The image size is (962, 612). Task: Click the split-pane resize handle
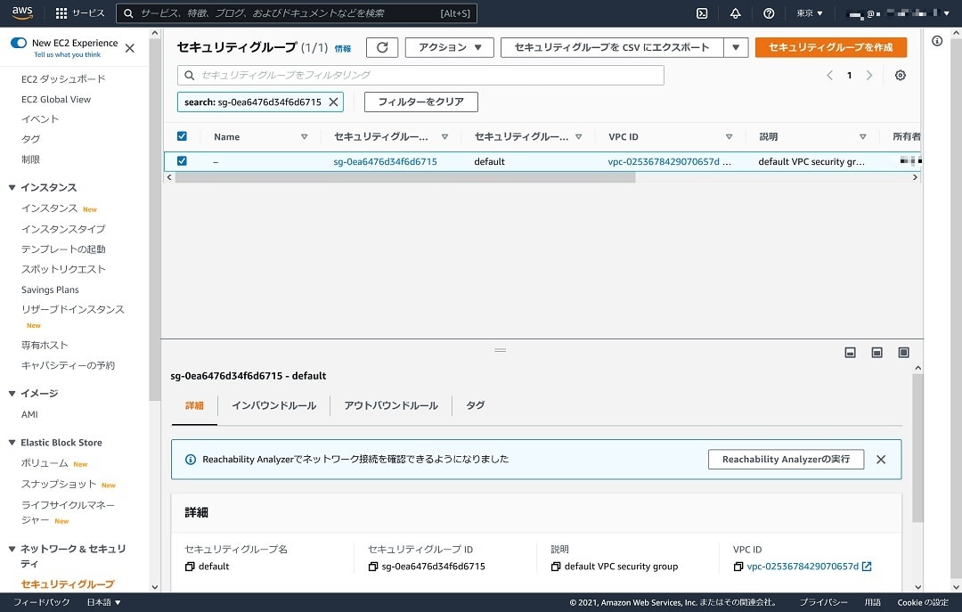pos(500,350)
